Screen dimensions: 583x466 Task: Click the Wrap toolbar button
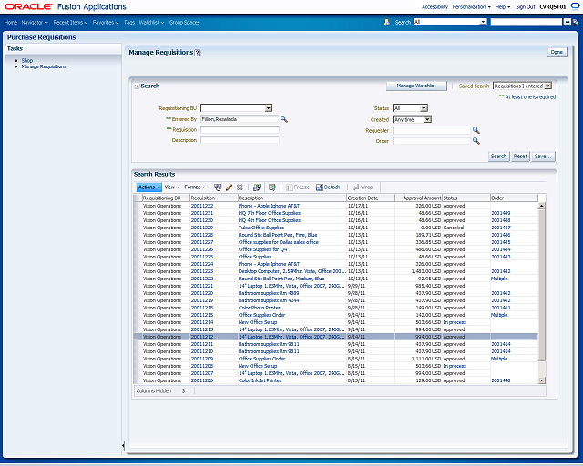[363, 187]
